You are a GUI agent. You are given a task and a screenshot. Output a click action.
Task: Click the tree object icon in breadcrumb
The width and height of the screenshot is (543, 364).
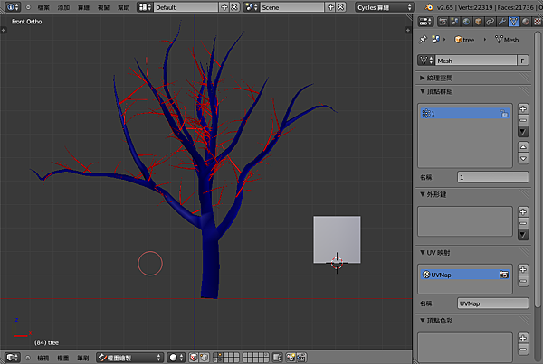[x=460, y=40]
